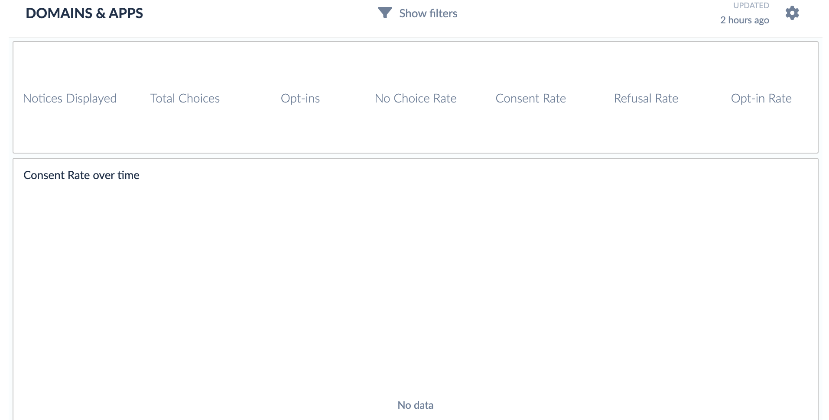Click blank space above the metric labels
Screen dimensions: 829x420
coord(415,65)
